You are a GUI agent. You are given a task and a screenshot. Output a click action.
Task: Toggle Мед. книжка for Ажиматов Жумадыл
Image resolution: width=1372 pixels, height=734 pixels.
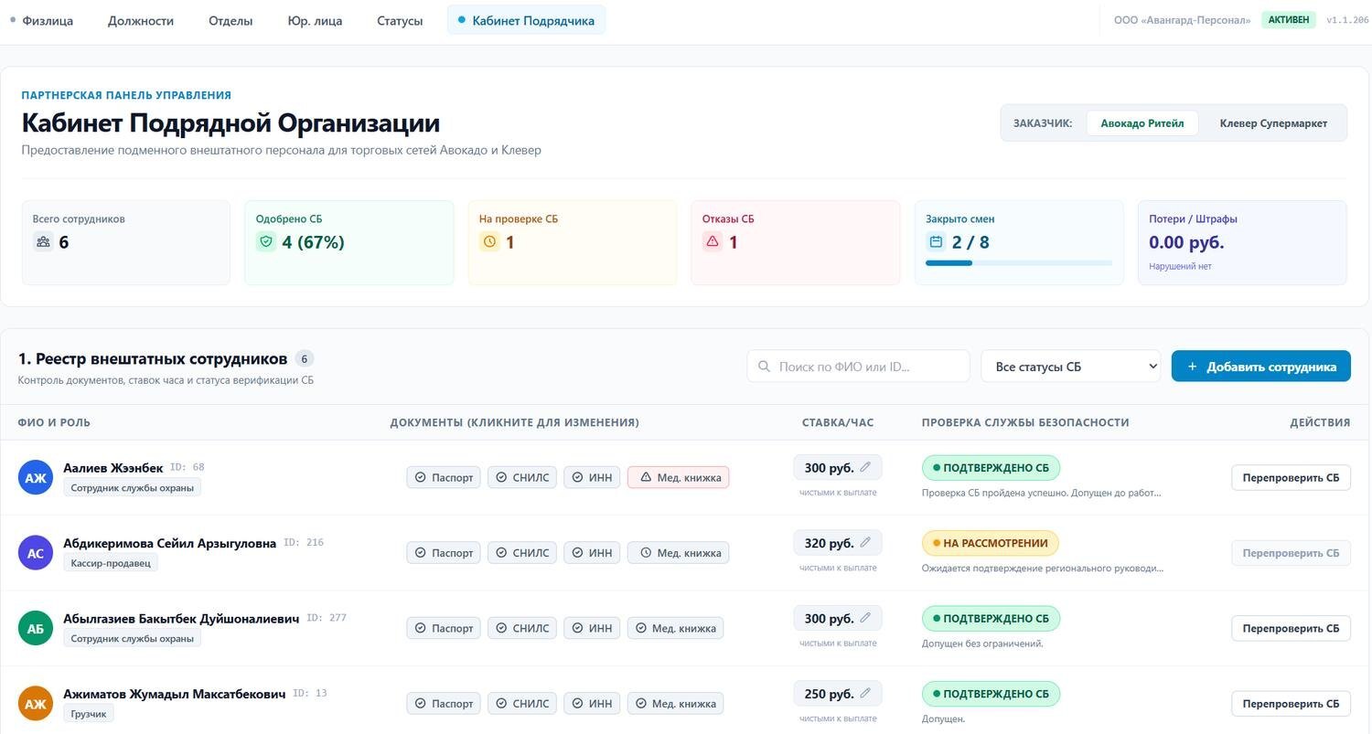[675, 703]
